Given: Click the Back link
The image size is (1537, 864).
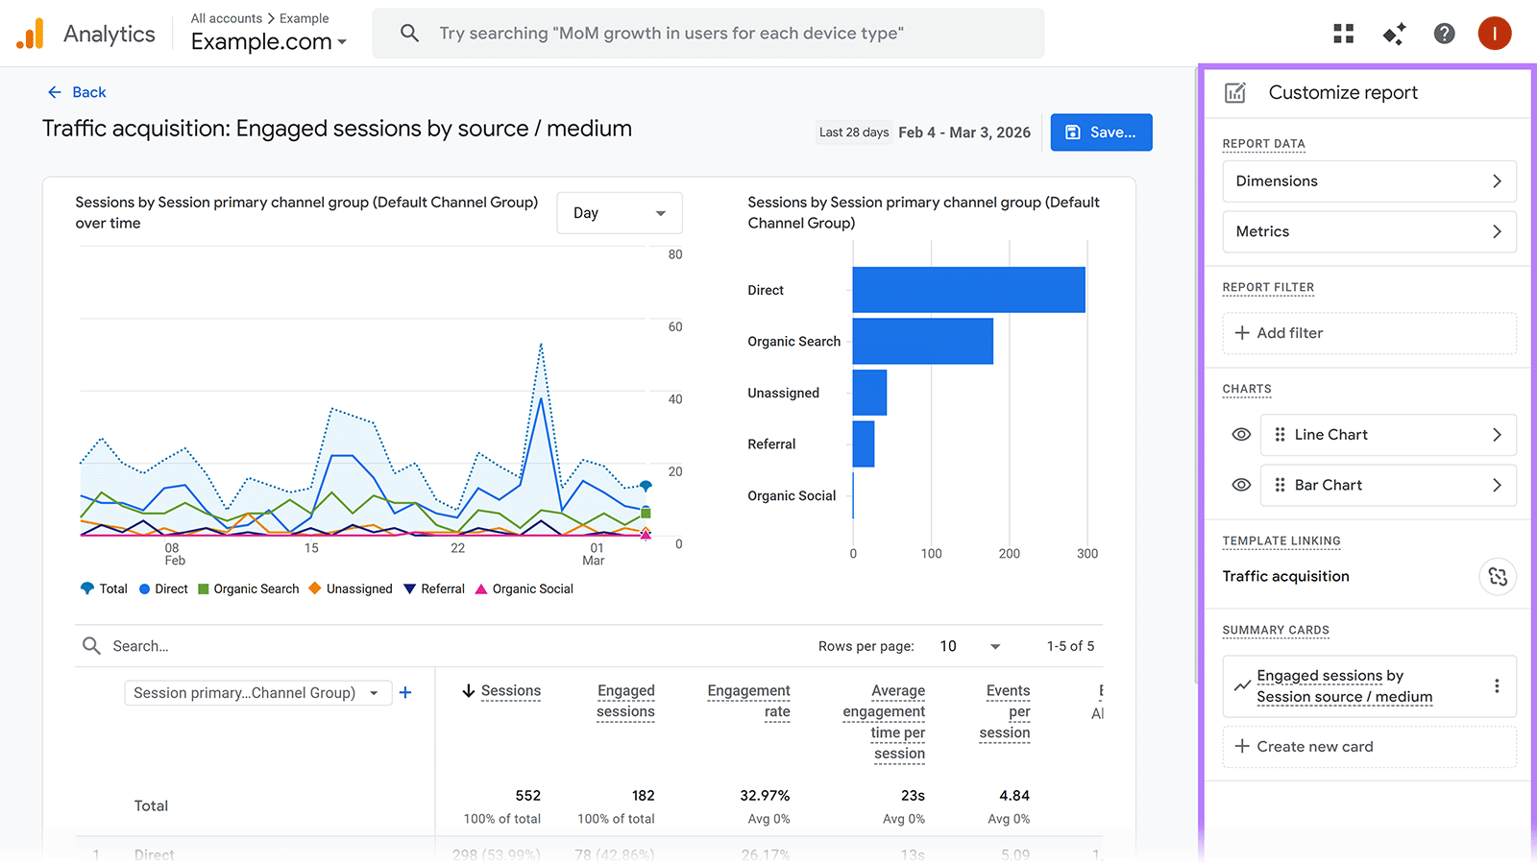Looking at the screenshot, I should point(77,92).
